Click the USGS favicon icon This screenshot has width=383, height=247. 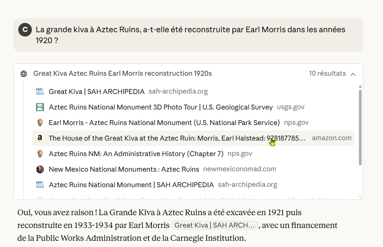(x=40, y=107)
